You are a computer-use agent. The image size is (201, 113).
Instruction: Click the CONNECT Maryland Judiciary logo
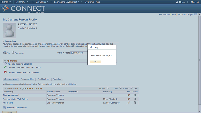click(23, 8)
